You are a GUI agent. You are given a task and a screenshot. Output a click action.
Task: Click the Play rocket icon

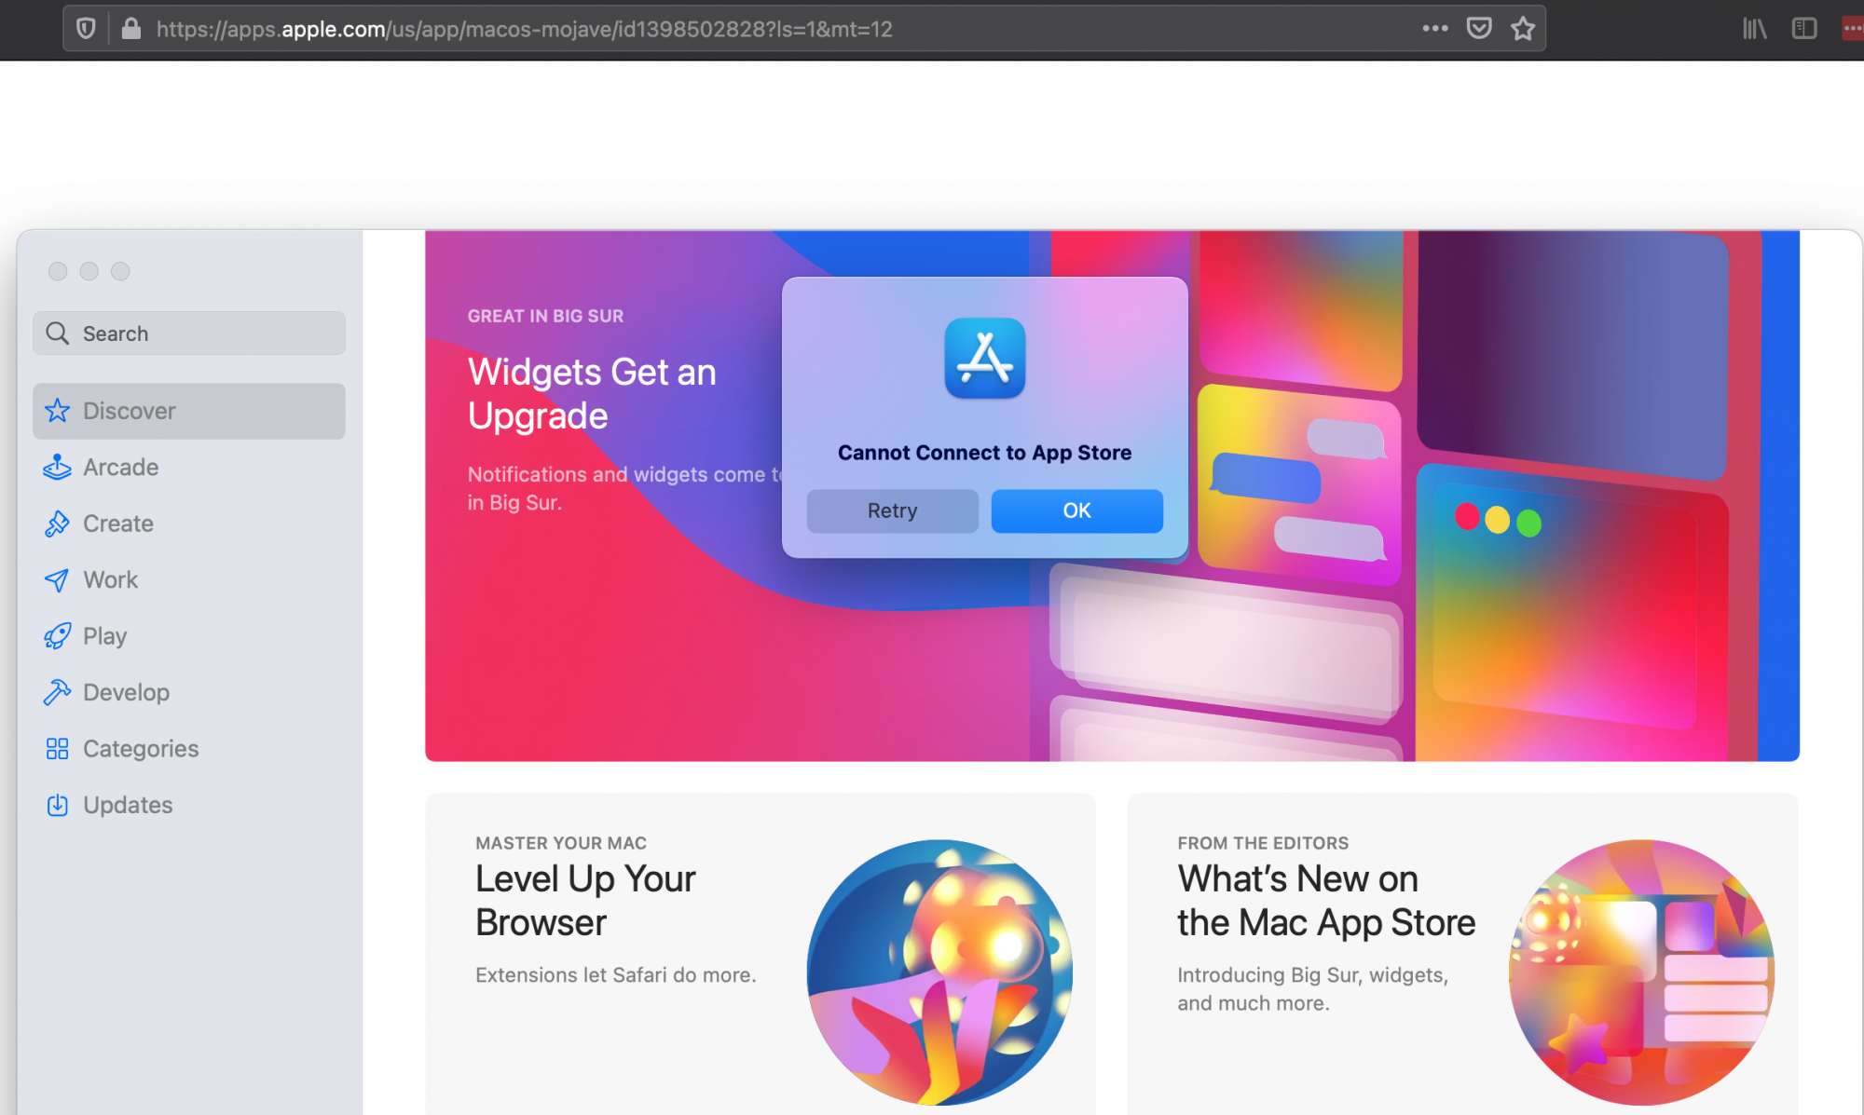click(x=57, y=636)
